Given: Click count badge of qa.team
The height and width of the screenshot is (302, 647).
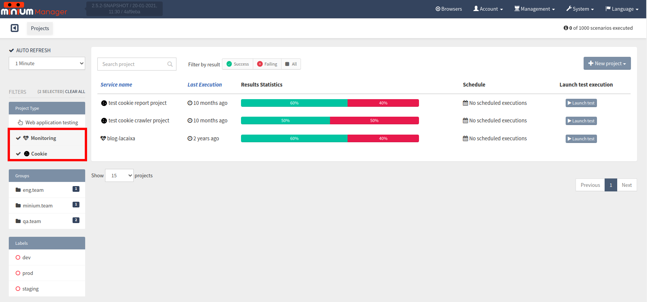Looking at the screenshot, I should (76, 220).
